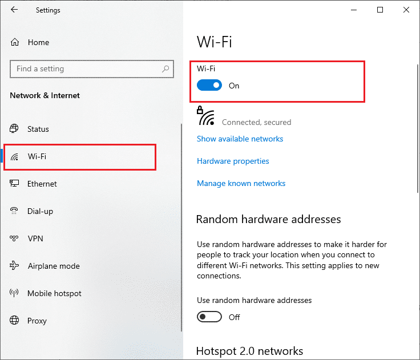Turn off the Wi-Fi toggle
420x360 pixels.
point(209,86)
